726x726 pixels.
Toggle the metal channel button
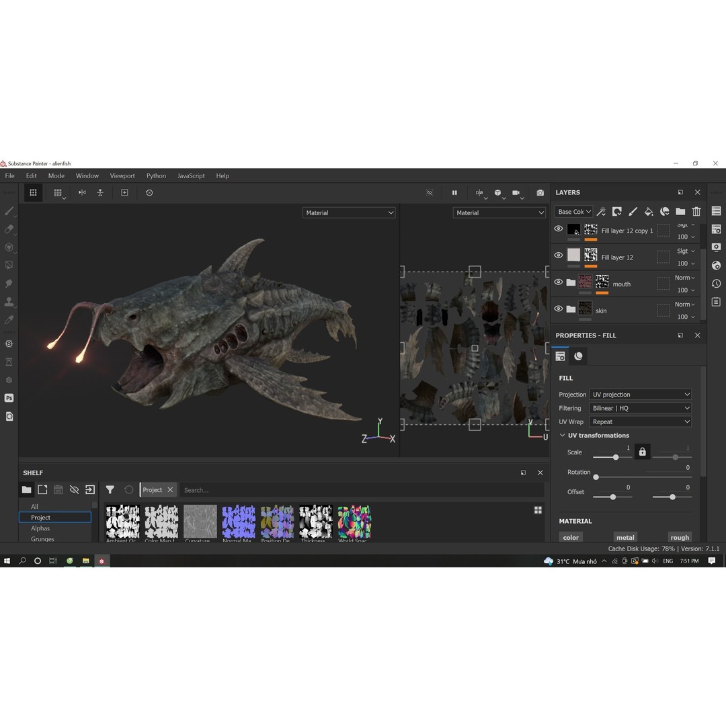(625, 537)
